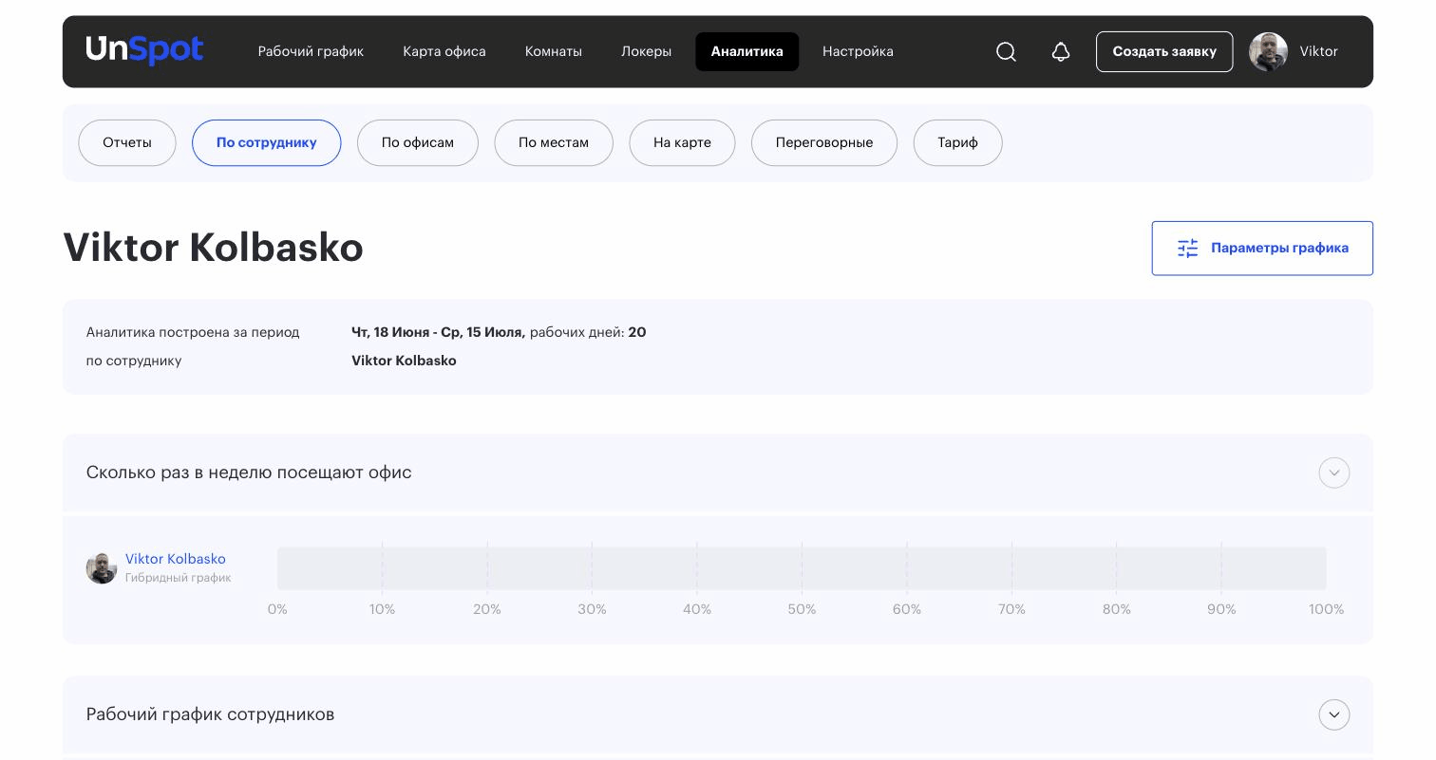Viewport: 1436px width, 760px height.
Task: Collapse the Сколько раз в неделю section
Action: pos(1333,473)
